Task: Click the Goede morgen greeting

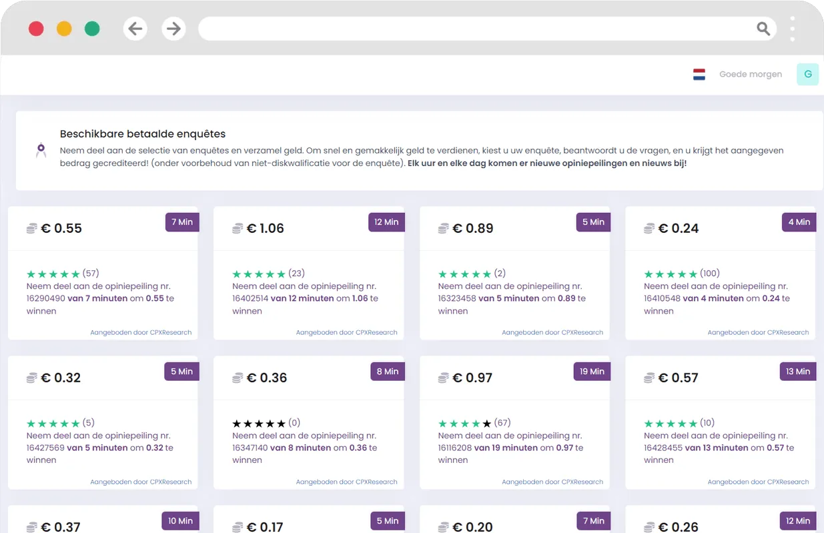Action: click(x=751, y=74)
